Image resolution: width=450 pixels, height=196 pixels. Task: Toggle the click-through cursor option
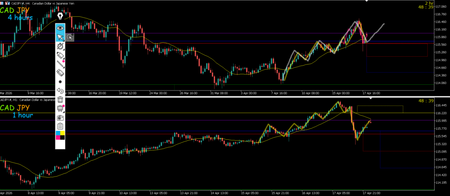(70, 37)
